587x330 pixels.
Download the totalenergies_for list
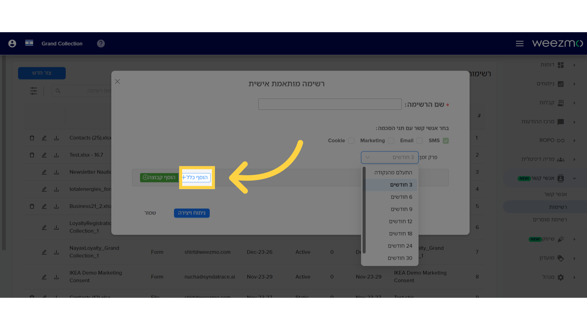56,189
